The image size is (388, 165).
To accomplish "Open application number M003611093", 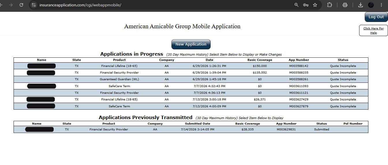I will click(299, 86).
